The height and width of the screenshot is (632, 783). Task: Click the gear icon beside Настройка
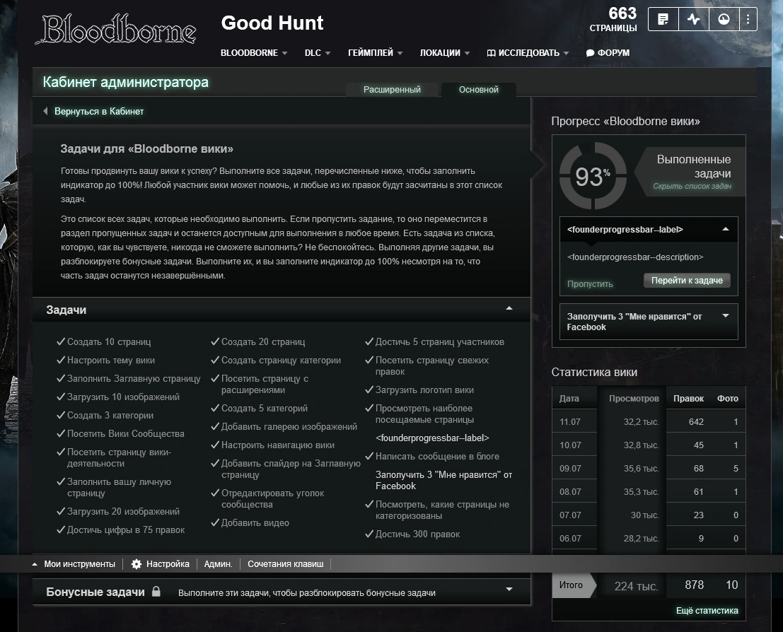pos(137,564)
